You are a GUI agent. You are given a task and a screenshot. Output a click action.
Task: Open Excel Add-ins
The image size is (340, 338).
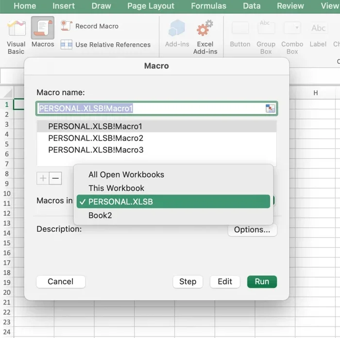(205, 37)
